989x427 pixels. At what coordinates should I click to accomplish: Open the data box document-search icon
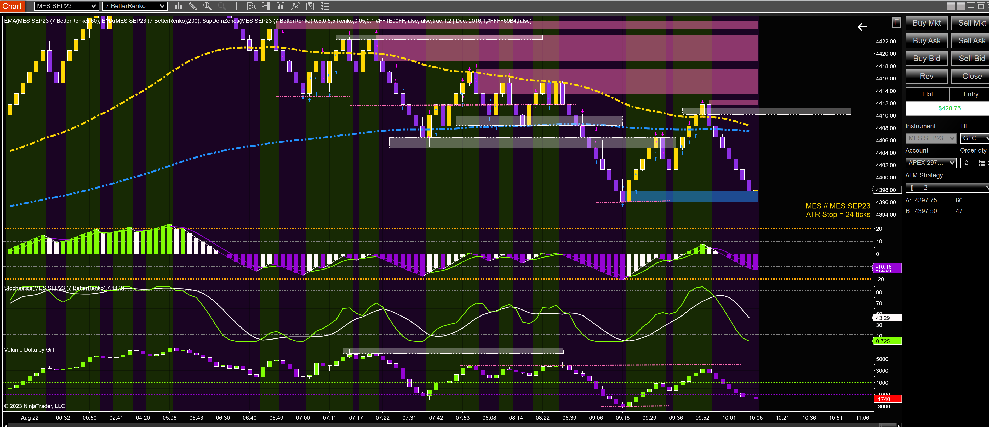(251, 6)
